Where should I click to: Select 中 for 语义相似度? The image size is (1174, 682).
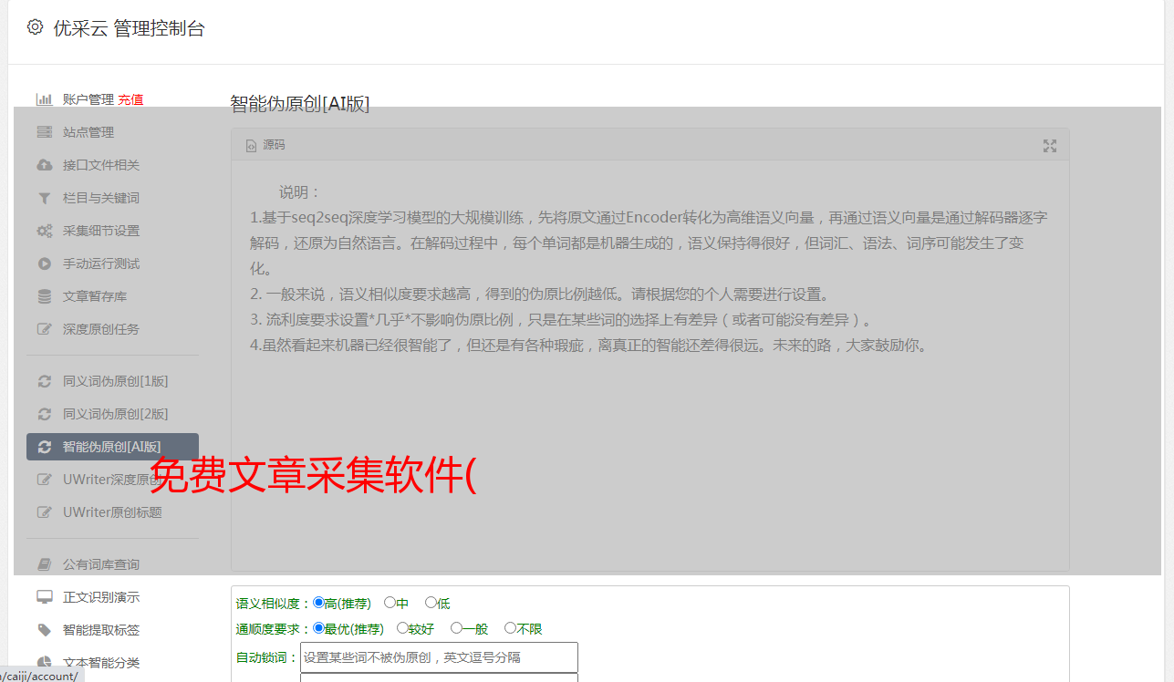pyautogui.click(x=390, y=603)
